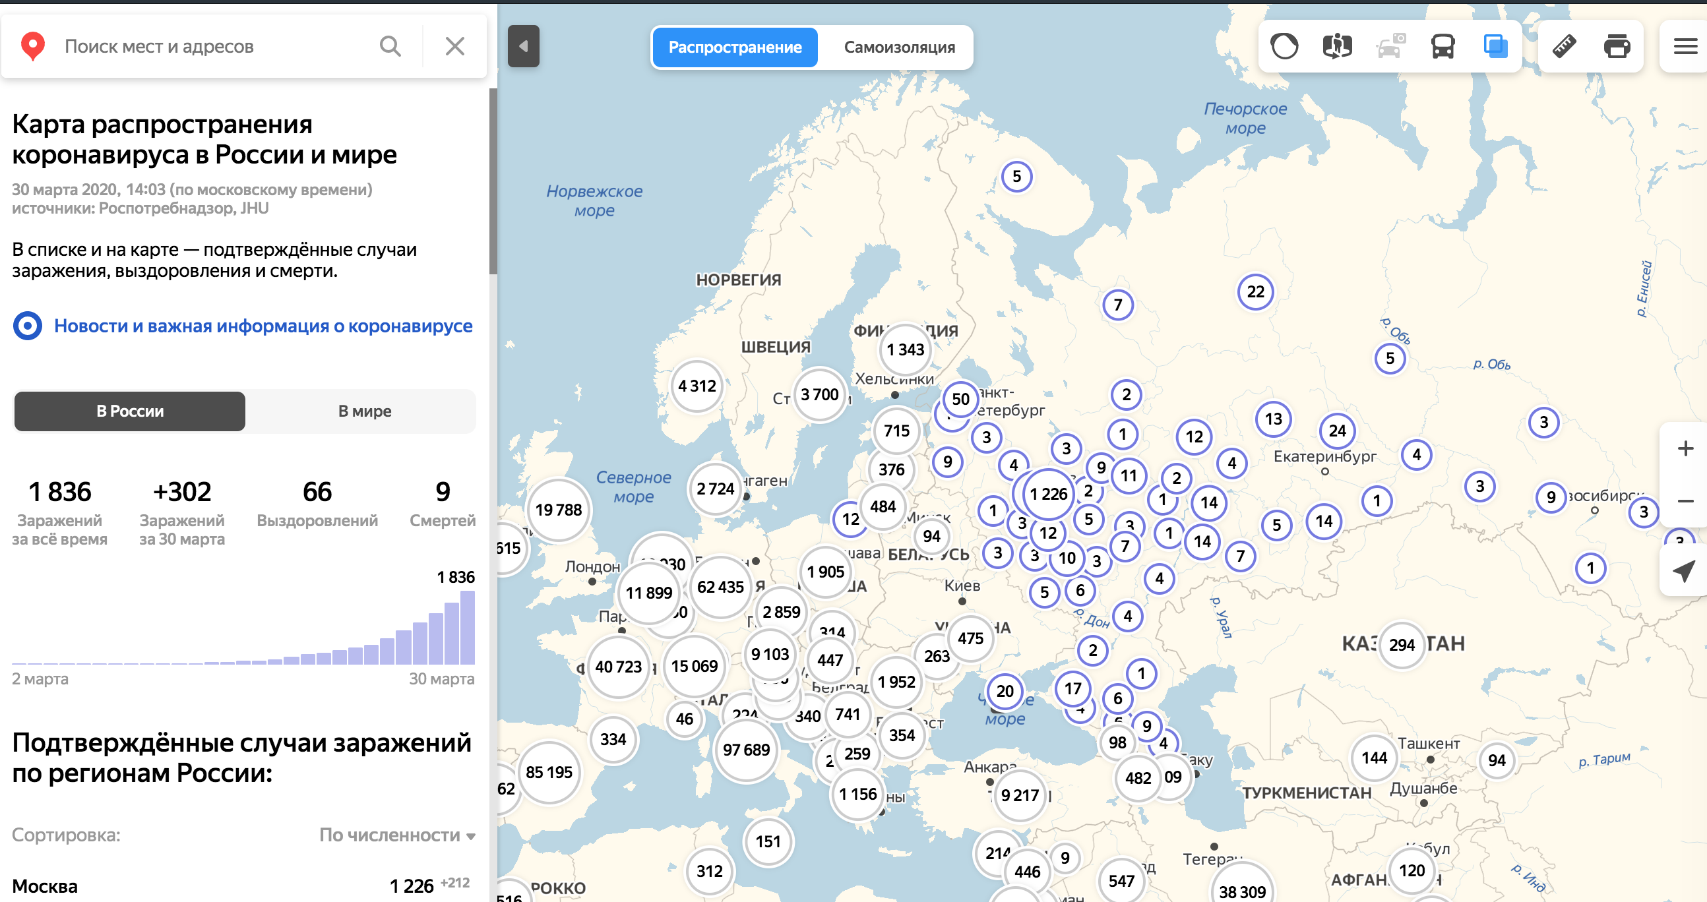The width and height of the screenshot is (1707, 902).
Task: Click the side panel vertical scrollbar
Action: pyautogui.click(x=493, y=181)
